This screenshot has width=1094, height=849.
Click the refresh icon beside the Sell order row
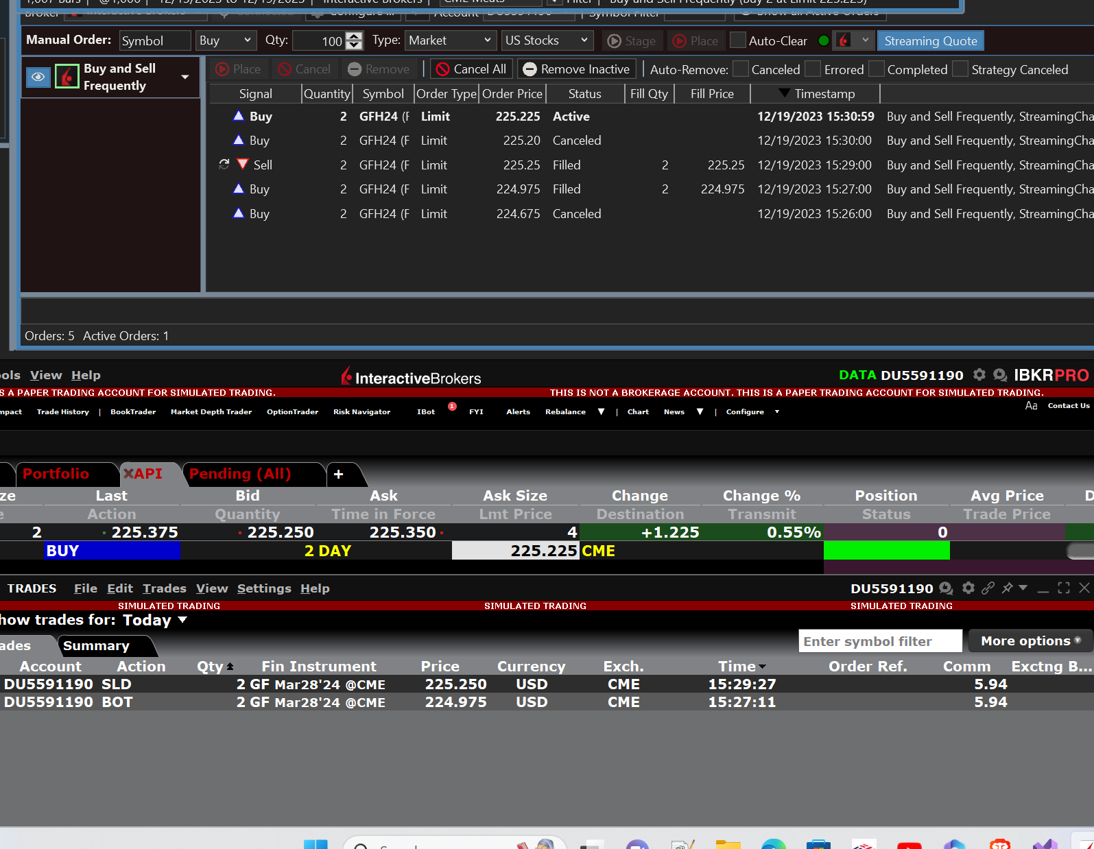point(224,165)
